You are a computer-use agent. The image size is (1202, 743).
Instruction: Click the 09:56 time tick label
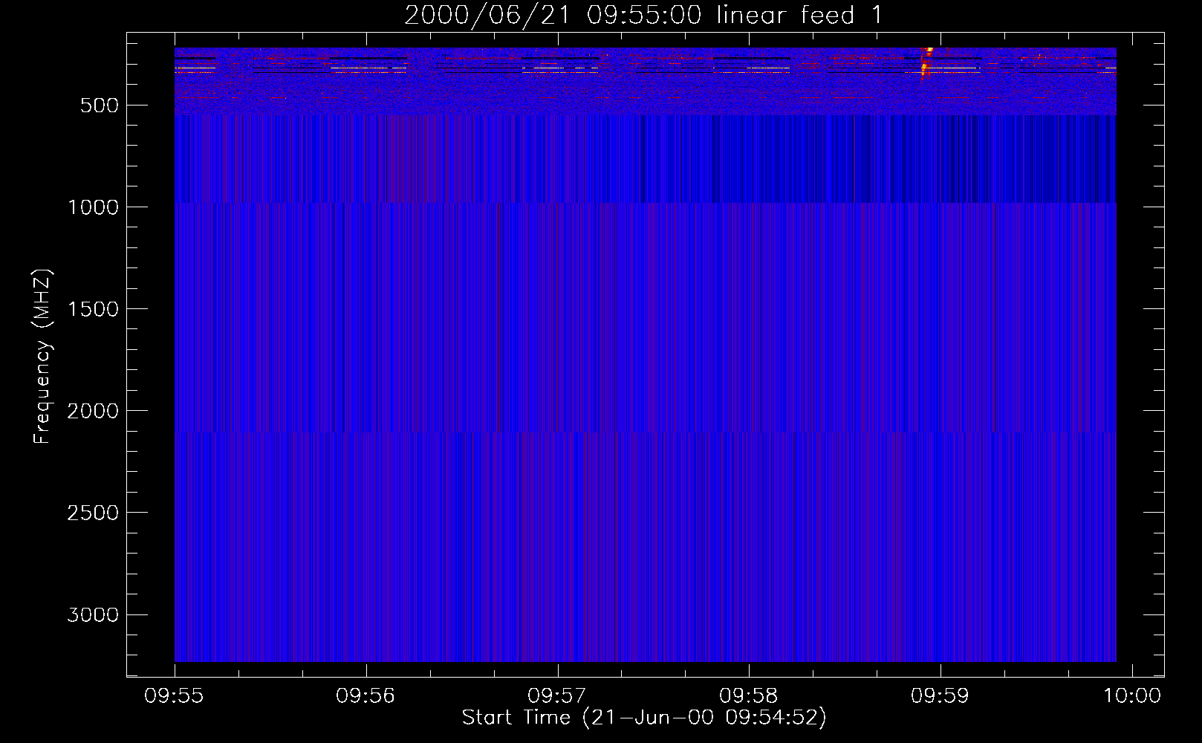[x=366, y=695]
